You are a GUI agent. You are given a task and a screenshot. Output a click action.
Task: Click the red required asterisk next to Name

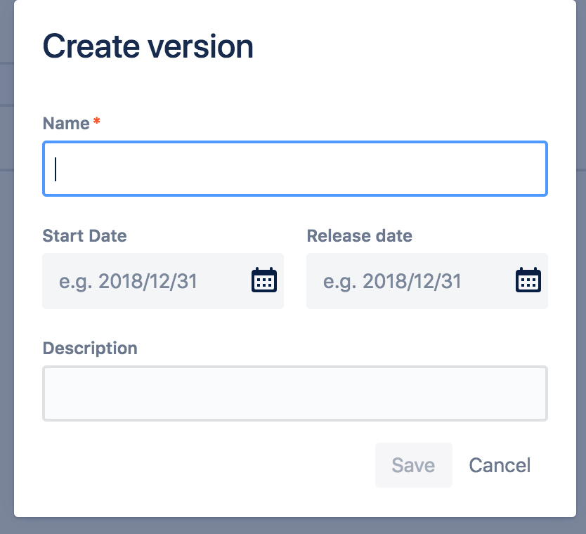[96, 121]
